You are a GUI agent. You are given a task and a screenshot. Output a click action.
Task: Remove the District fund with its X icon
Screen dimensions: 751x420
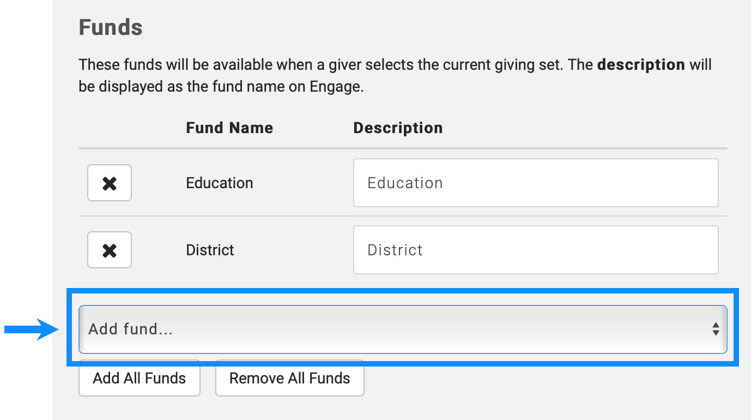[110, 250]
